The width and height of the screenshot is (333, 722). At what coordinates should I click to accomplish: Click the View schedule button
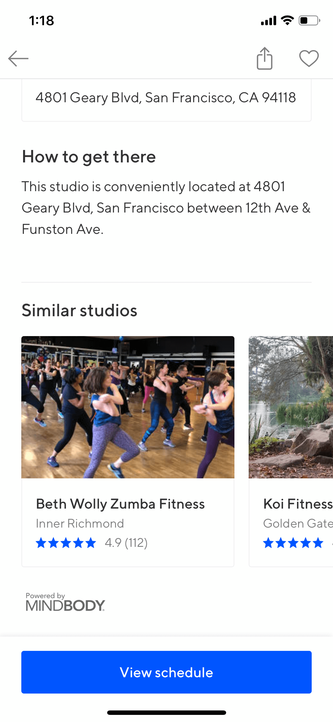pos(166,672)
